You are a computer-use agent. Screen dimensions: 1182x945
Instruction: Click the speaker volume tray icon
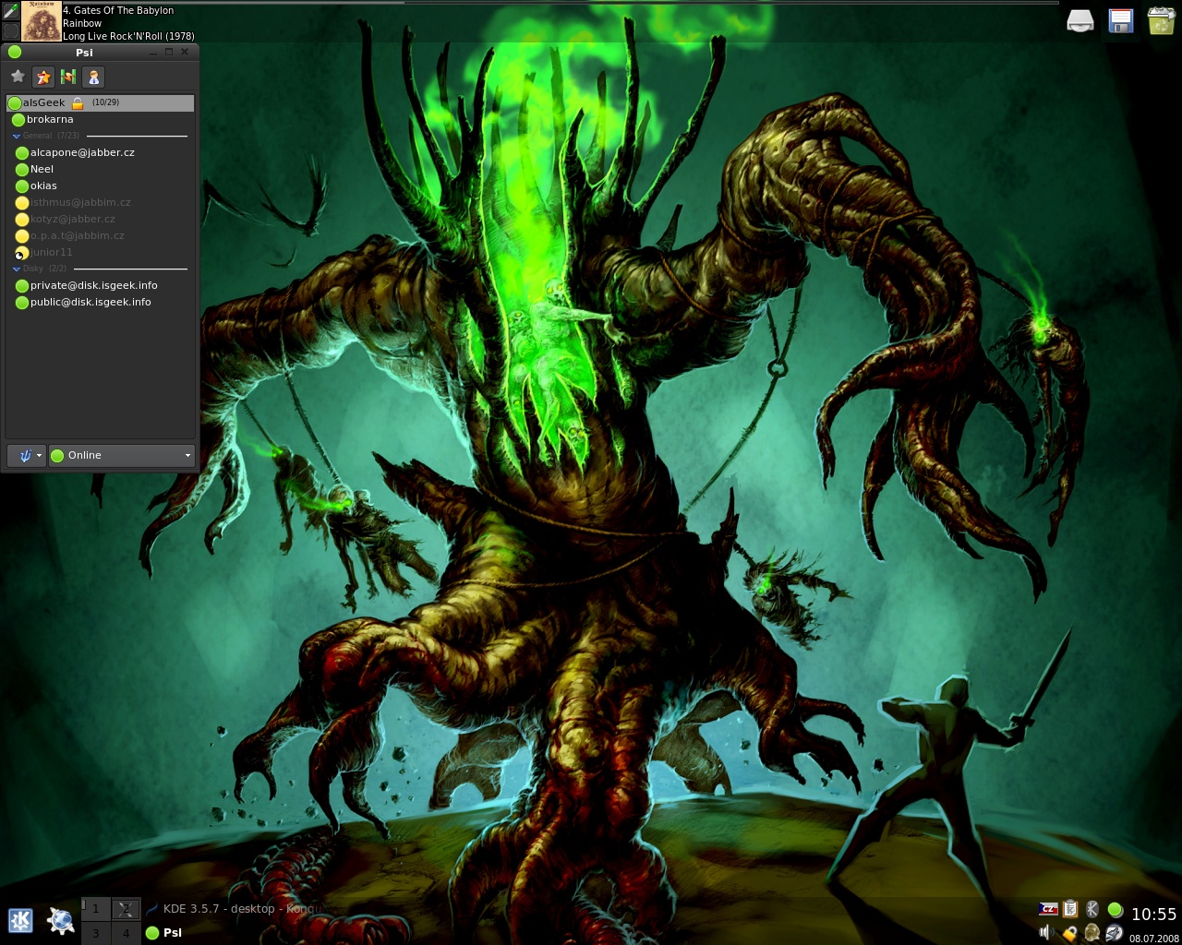coord(1046,933)
